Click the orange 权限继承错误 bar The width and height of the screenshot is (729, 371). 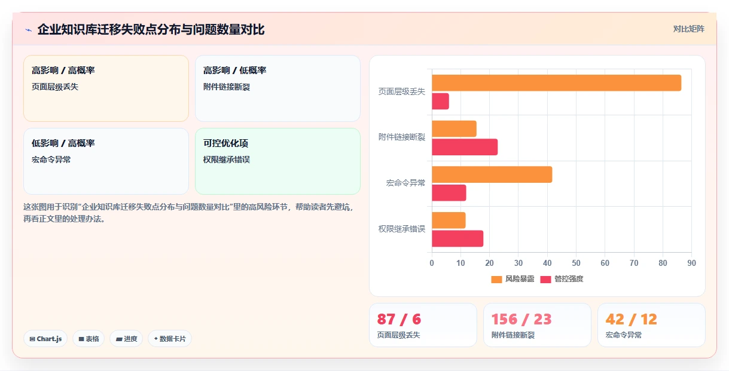[449, 220]
